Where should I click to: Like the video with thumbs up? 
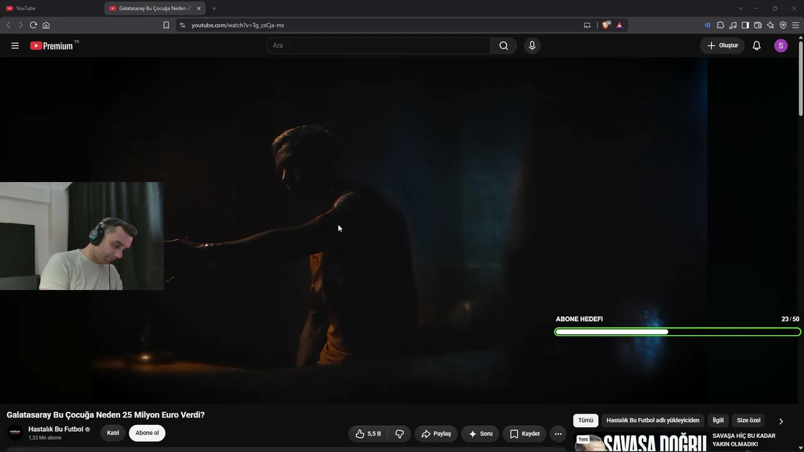coord(368,434)
